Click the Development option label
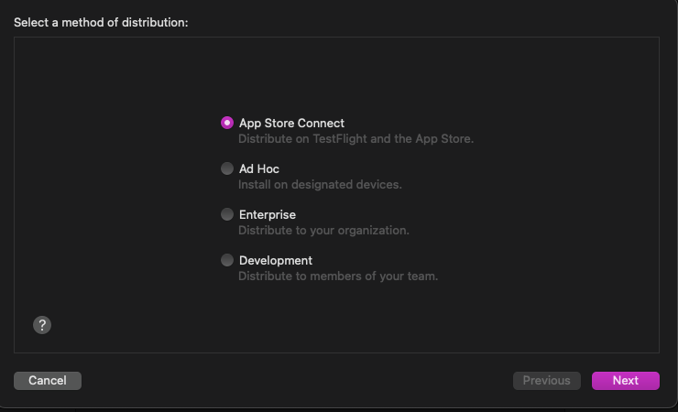Screen dimensions: 678x412 pyautogui.click(x=276, y=260)
